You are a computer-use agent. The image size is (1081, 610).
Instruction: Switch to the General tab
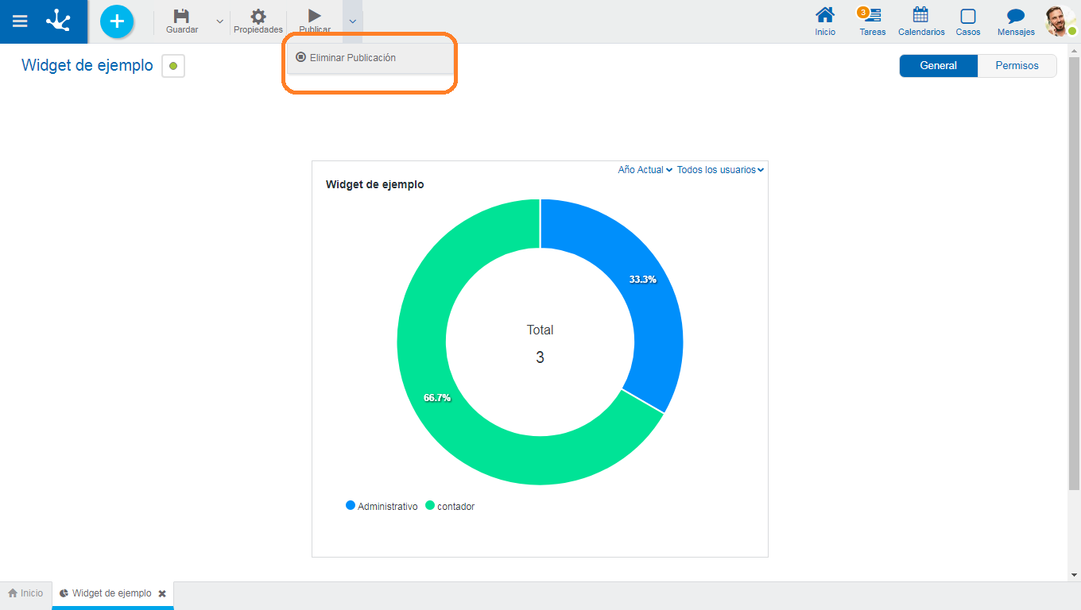click(x=939, y=66)
